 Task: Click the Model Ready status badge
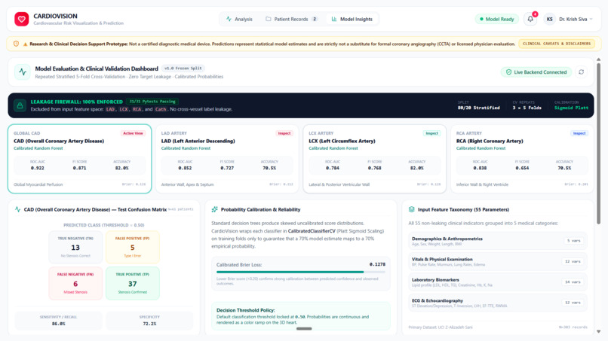(x=496, y=19)
